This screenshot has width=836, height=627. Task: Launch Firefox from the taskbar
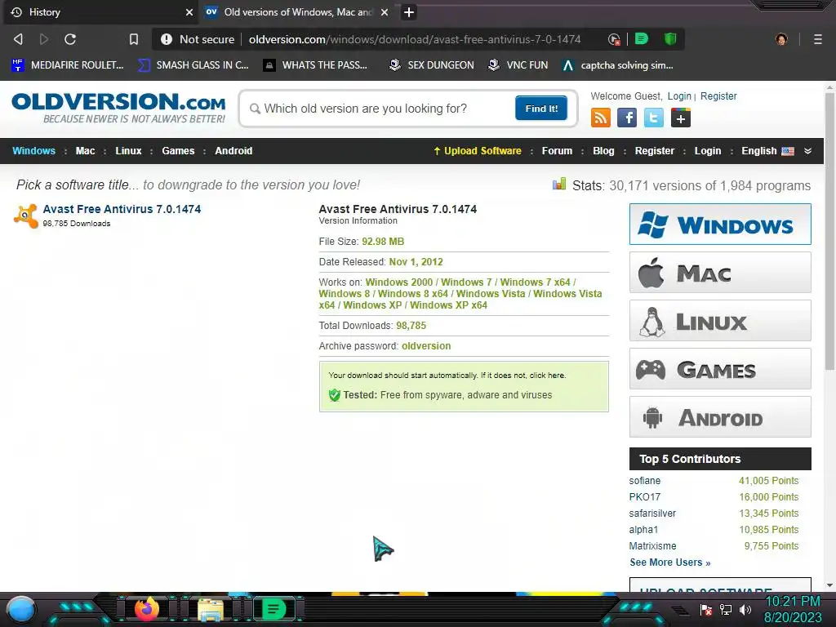tap(147, 609)
